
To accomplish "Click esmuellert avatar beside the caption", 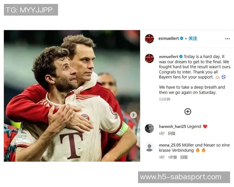I will click(149, 58).
